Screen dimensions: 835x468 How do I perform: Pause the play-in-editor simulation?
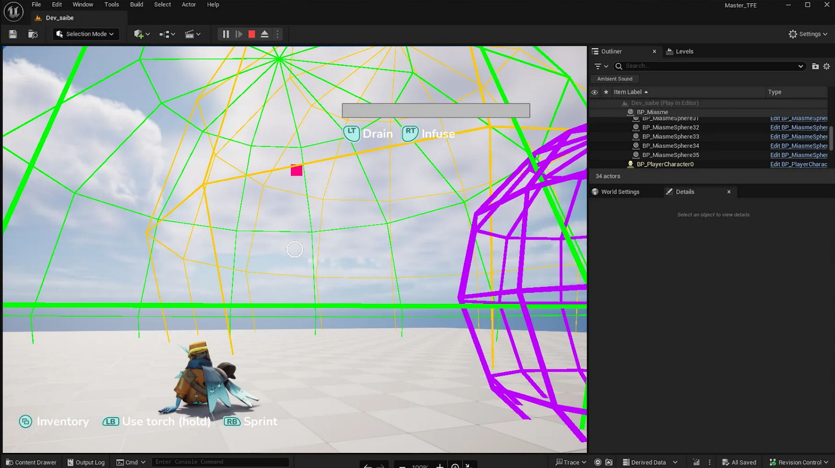click(226, 34)
